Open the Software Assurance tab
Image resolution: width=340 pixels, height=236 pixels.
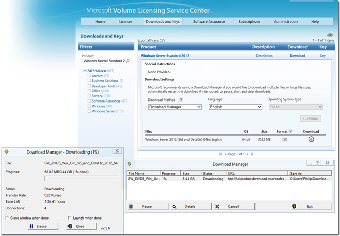pyautogui.click(x=209, y=22)
